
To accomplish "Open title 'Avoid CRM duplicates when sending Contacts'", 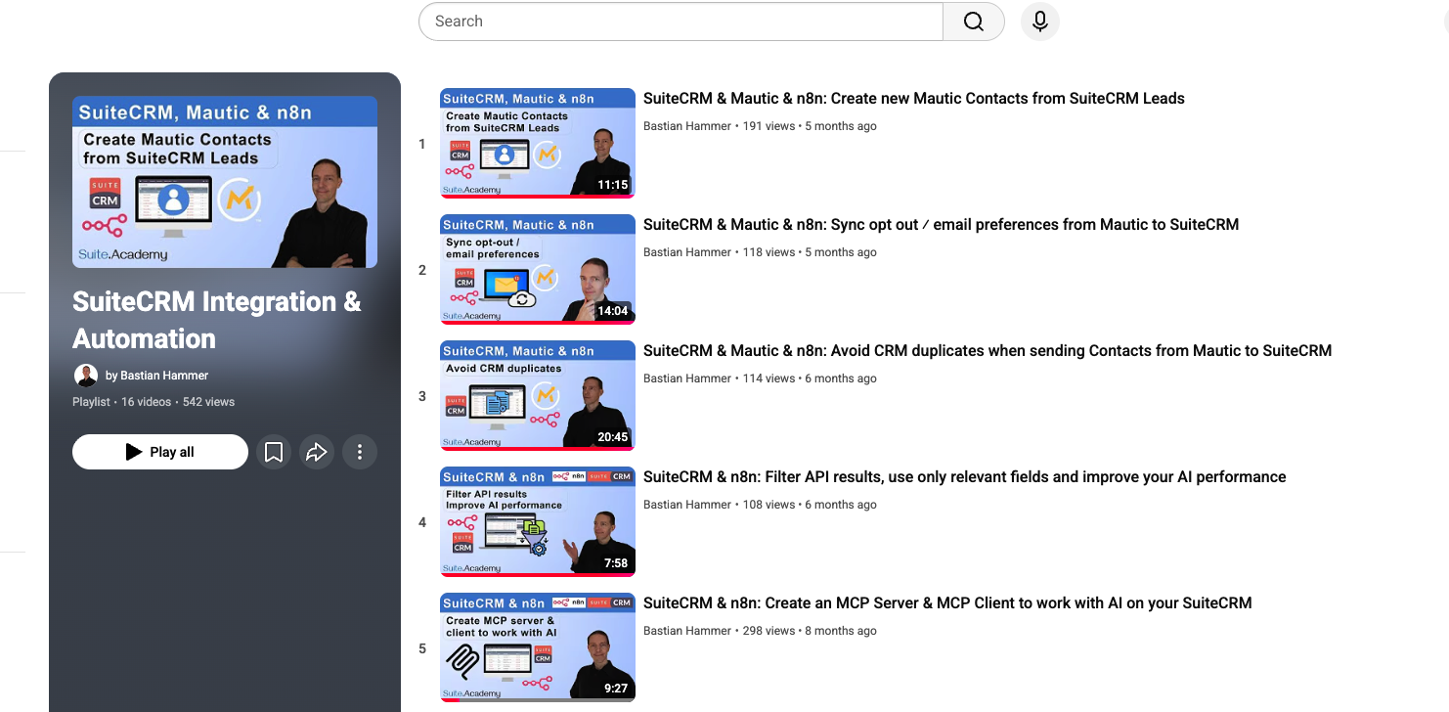I will tap(988, 351).
